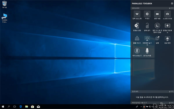Open the People icon in the taskbar
The image size is (174, 109).
click(x=137, y=107)
